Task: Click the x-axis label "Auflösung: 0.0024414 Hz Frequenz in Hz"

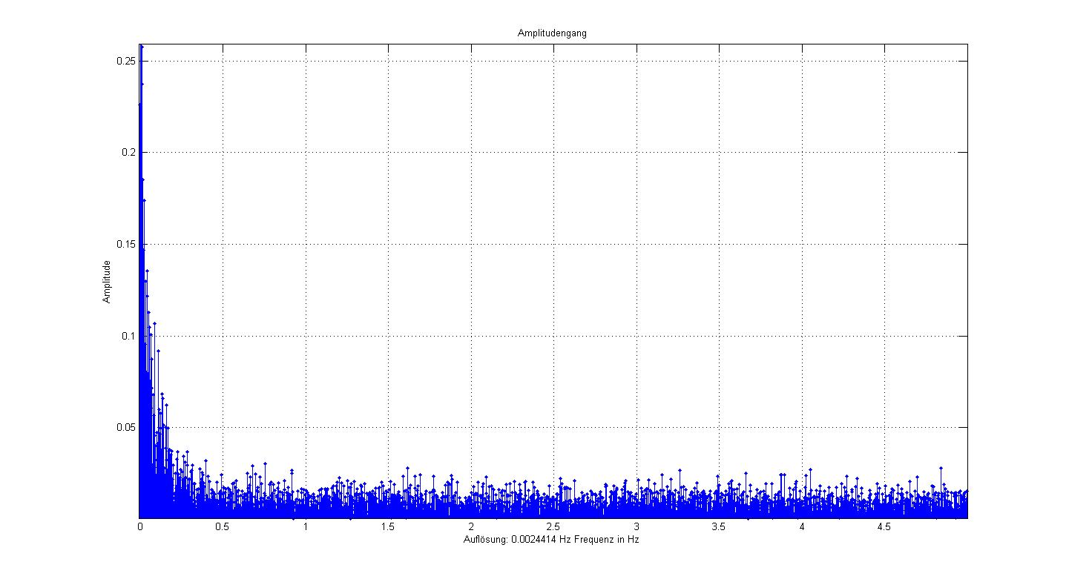Action: [551, 540]
